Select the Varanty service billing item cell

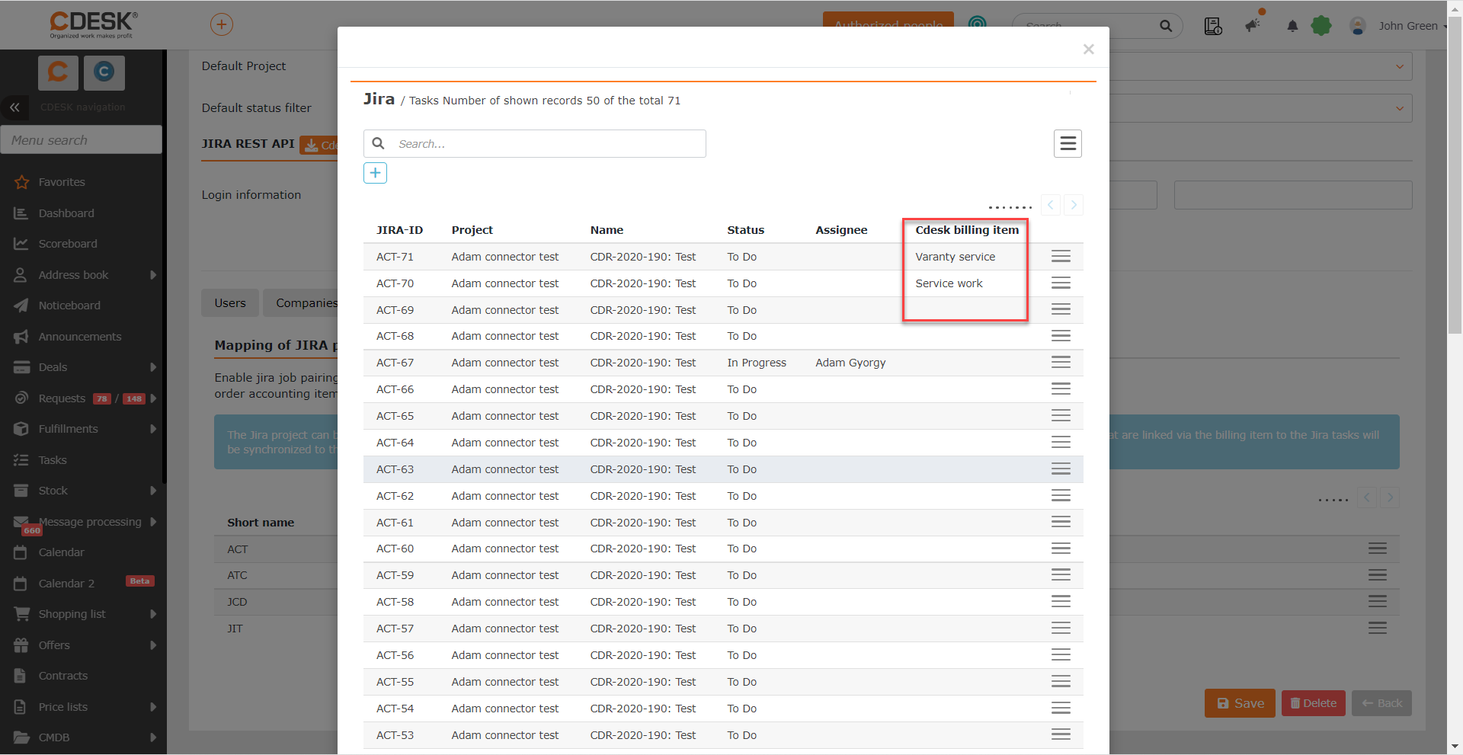955,257
